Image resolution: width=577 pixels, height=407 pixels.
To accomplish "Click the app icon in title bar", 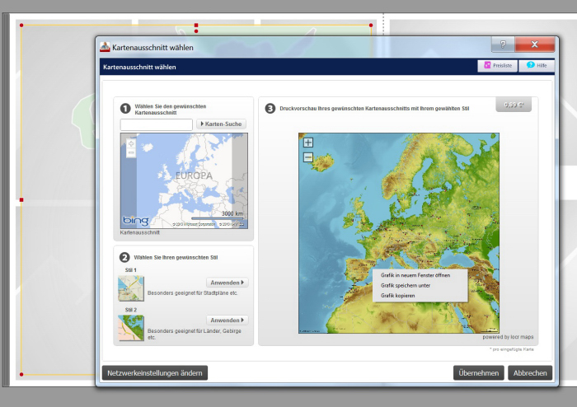I will pos(106,48).
